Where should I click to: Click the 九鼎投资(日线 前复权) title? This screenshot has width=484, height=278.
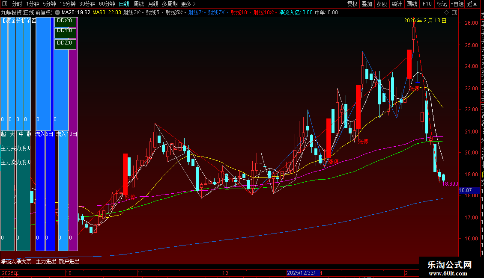point(27,13)
